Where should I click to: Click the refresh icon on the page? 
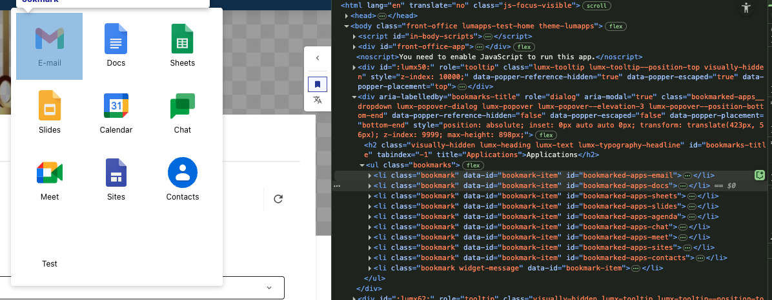278,199
